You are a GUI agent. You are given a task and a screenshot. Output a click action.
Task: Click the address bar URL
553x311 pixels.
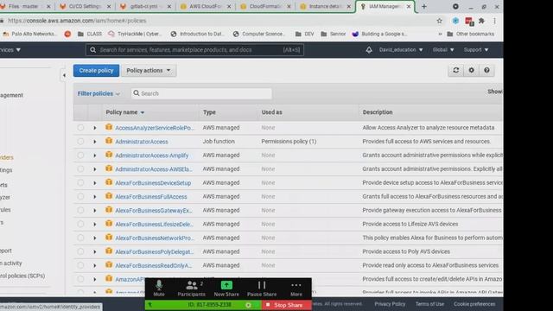click(x=77, y=21)
